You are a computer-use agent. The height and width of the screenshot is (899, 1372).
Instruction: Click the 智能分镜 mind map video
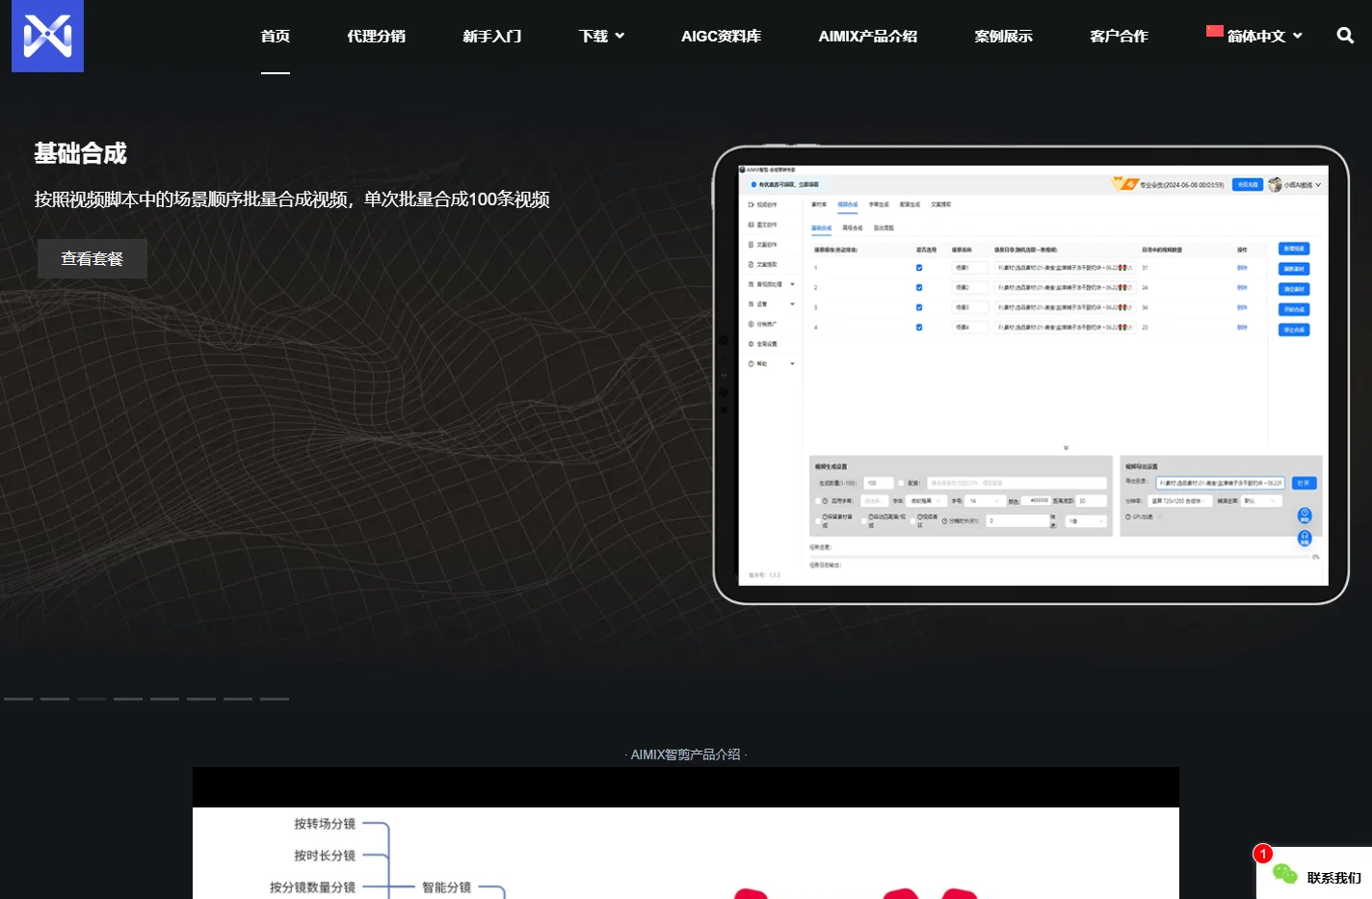point(686,833)
